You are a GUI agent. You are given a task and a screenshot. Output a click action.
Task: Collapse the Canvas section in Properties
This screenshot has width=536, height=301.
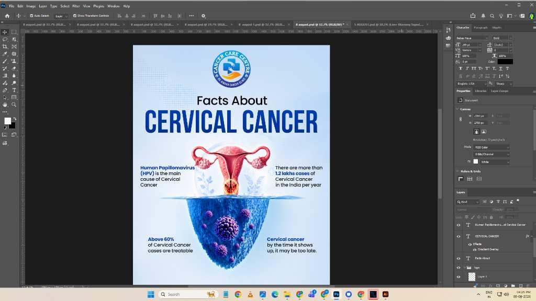click(x=457, y=109)
